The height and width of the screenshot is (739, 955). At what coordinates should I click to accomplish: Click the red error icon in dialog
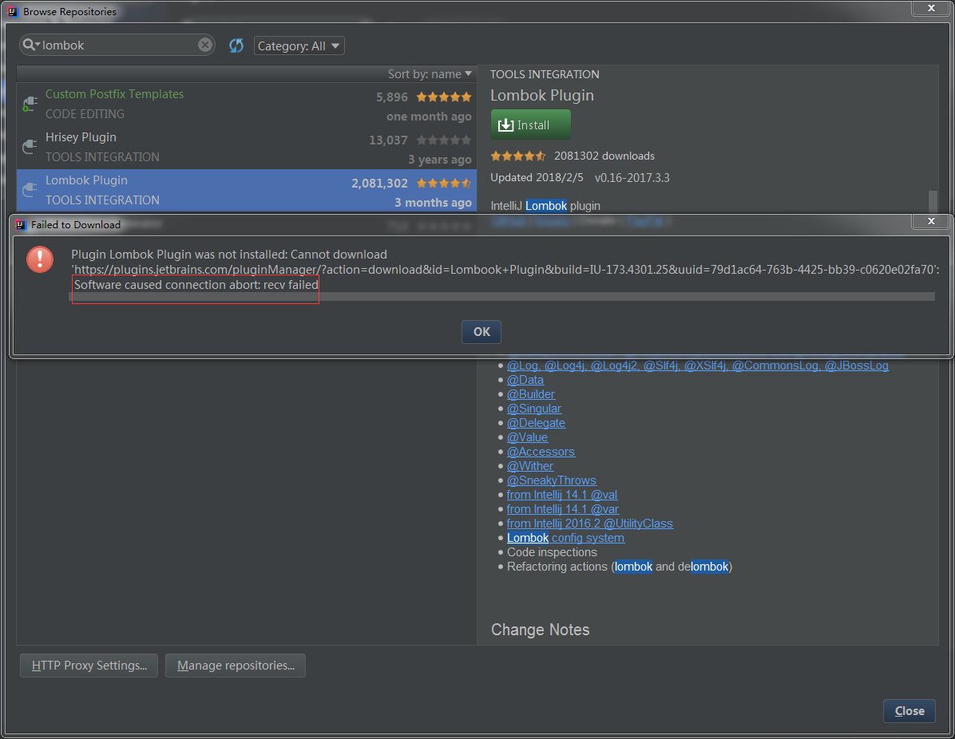[40, 259]
